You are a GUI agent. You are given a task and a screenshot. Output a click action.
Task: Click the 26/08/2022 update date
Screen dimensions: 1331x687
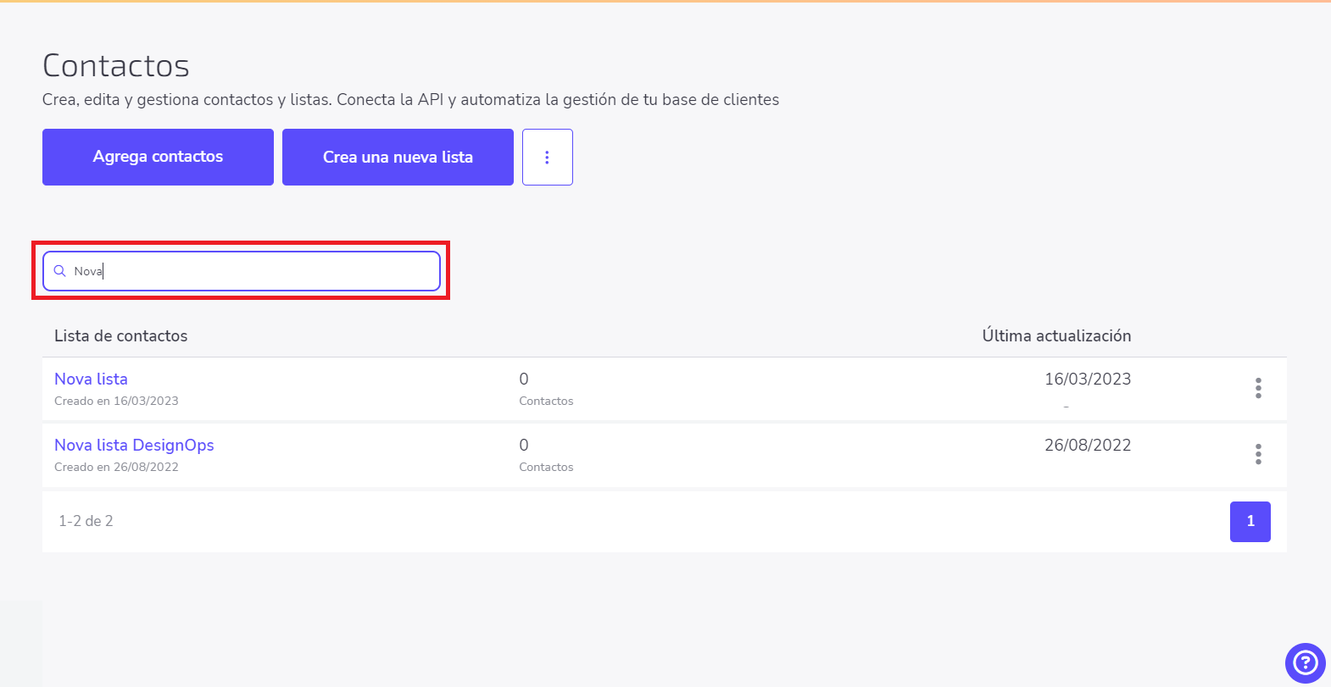[1088, 445]
